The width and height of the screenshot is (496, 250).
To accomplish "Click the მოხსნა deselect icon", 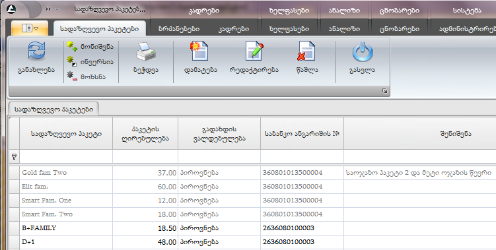I will (72, 76).
